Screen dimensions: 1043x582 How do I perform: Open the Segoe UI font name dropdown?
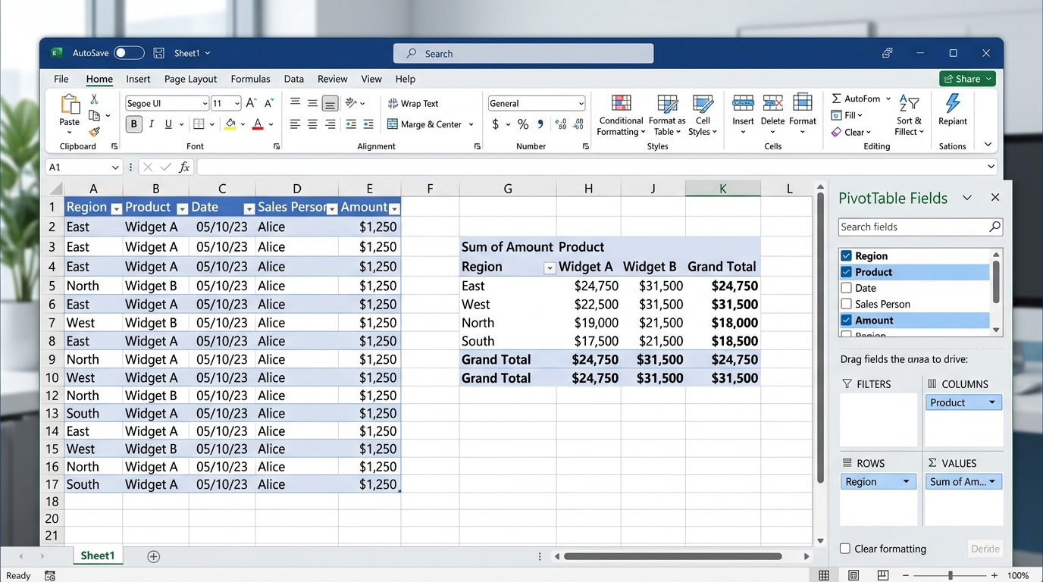tap(205, 104)
